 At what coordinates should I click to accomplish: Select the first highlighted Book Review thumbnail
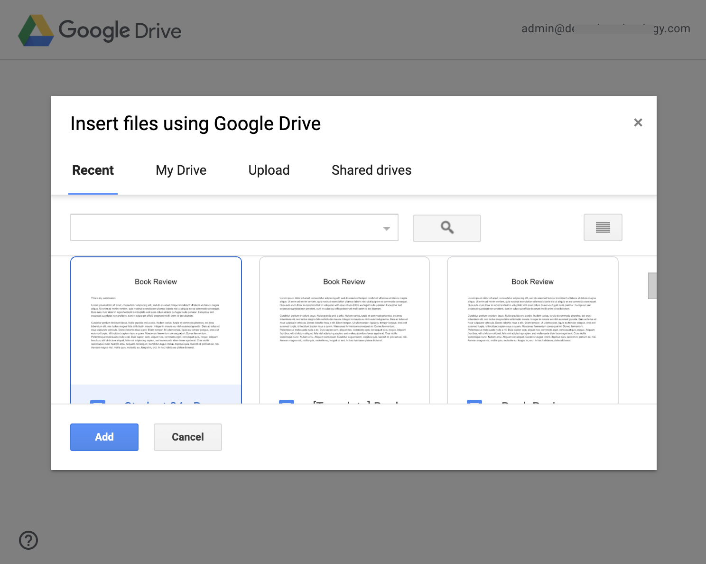click(x=156, y=323)
